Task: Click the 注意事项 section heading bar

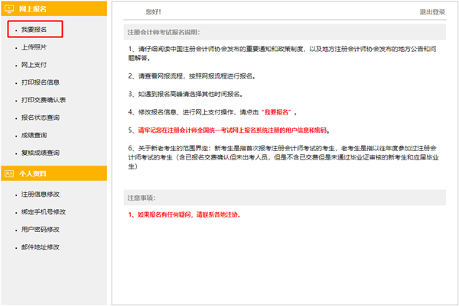Action: tap(284, 198)
